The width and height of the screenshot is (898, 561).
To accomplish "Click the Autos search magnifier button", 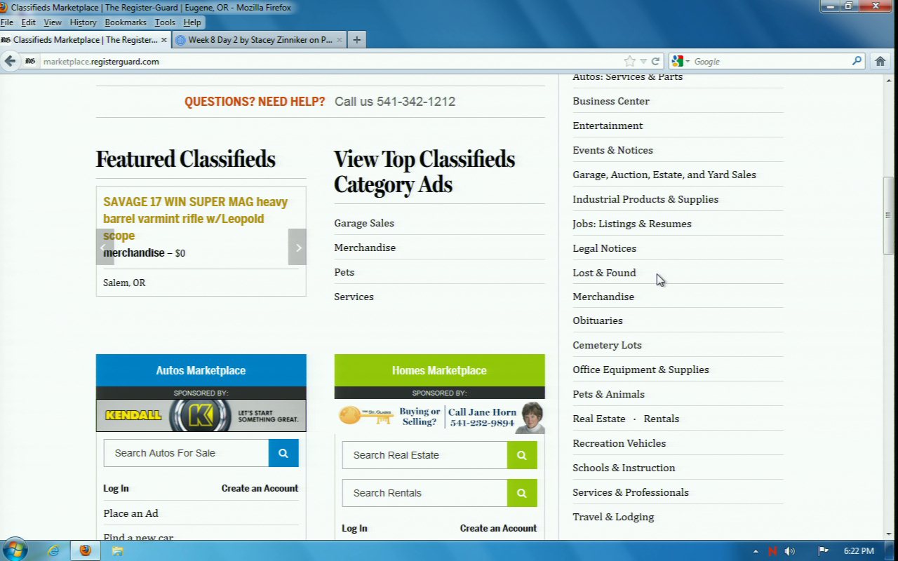I will pos(283,453).
